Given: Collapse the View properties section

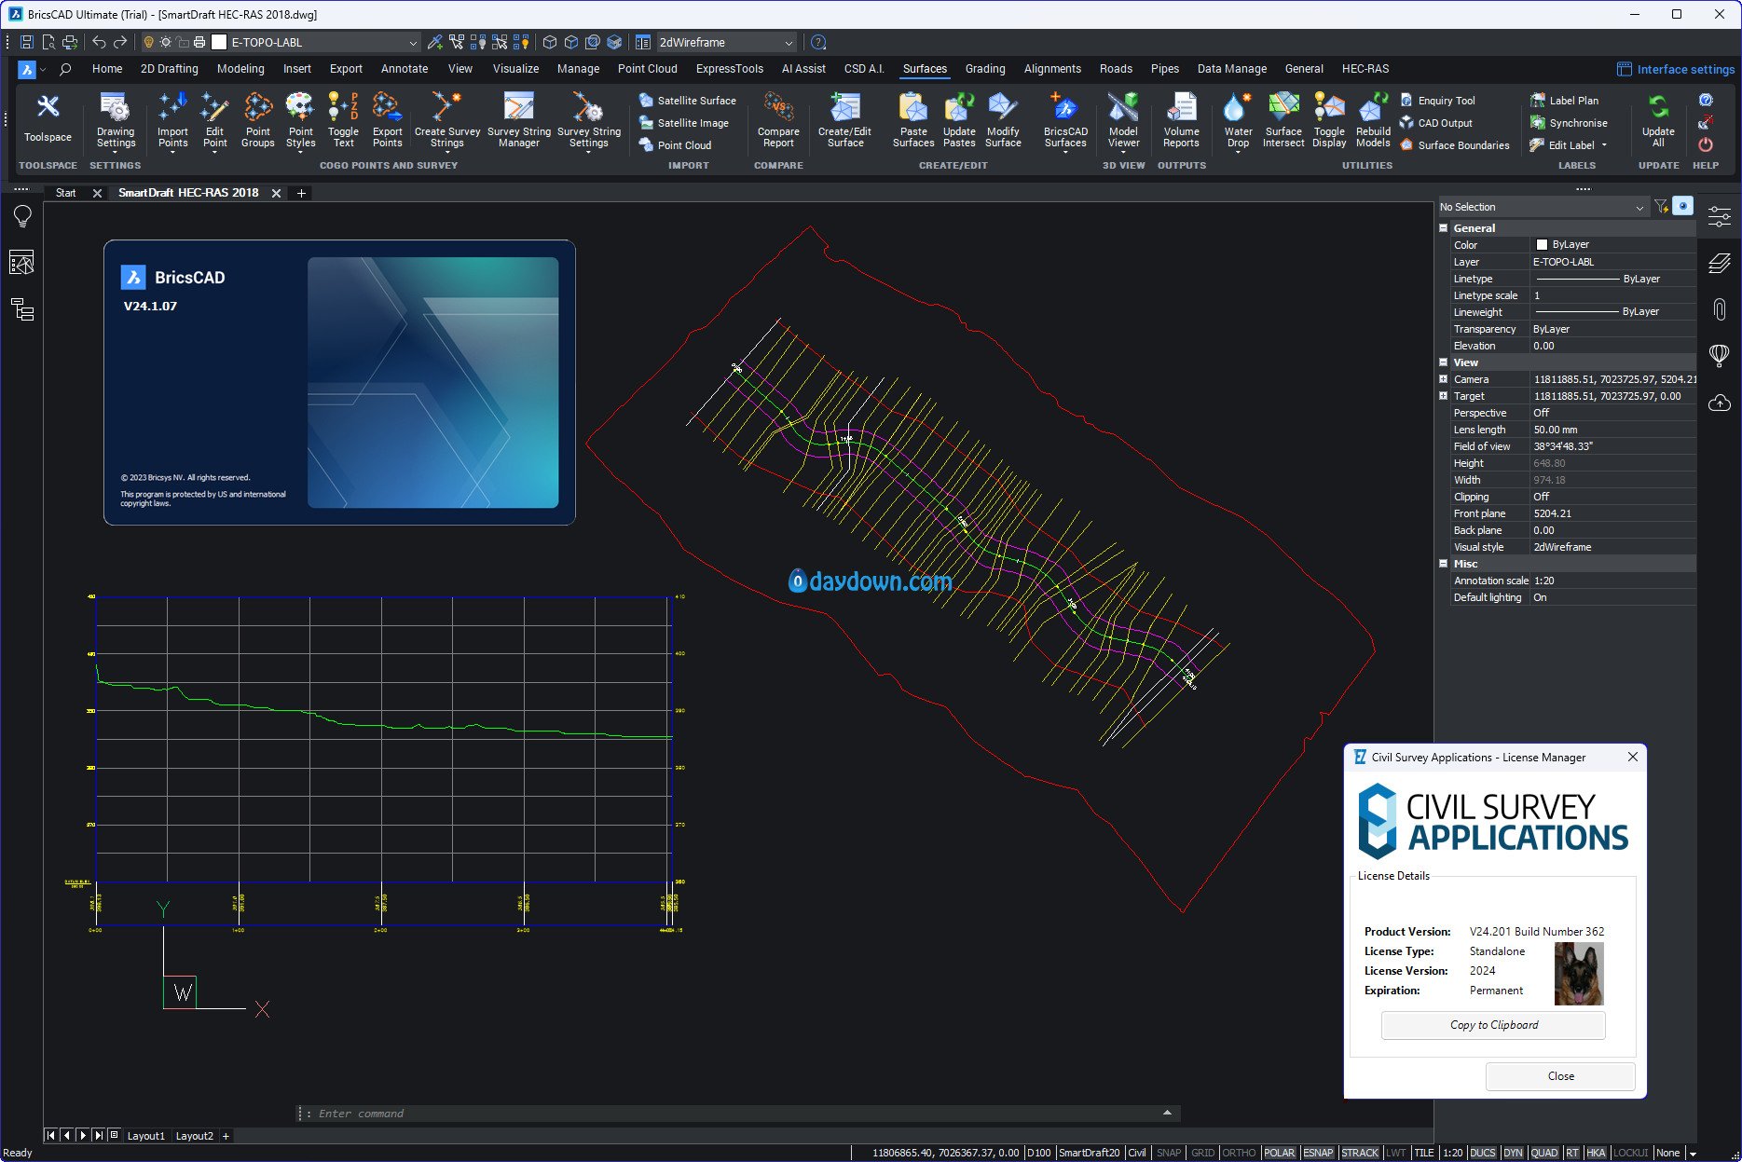Looking at the screenshot, I should (x=1444, y=362).
